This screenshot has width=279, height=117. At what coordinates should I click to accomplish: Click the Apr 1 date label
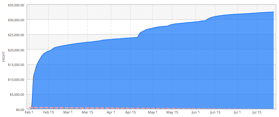(111, 113)
